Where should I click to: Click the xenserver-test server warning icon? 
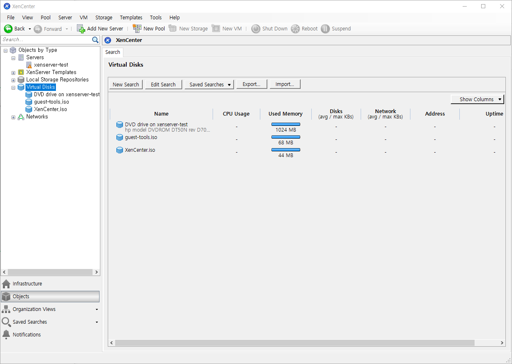pyautogui.click(x=29, y=65)
